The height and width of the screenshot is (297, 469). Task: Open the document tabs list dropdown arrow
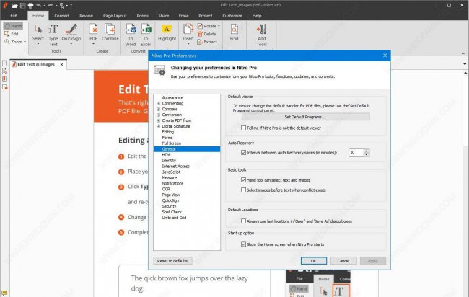[465, 64]
